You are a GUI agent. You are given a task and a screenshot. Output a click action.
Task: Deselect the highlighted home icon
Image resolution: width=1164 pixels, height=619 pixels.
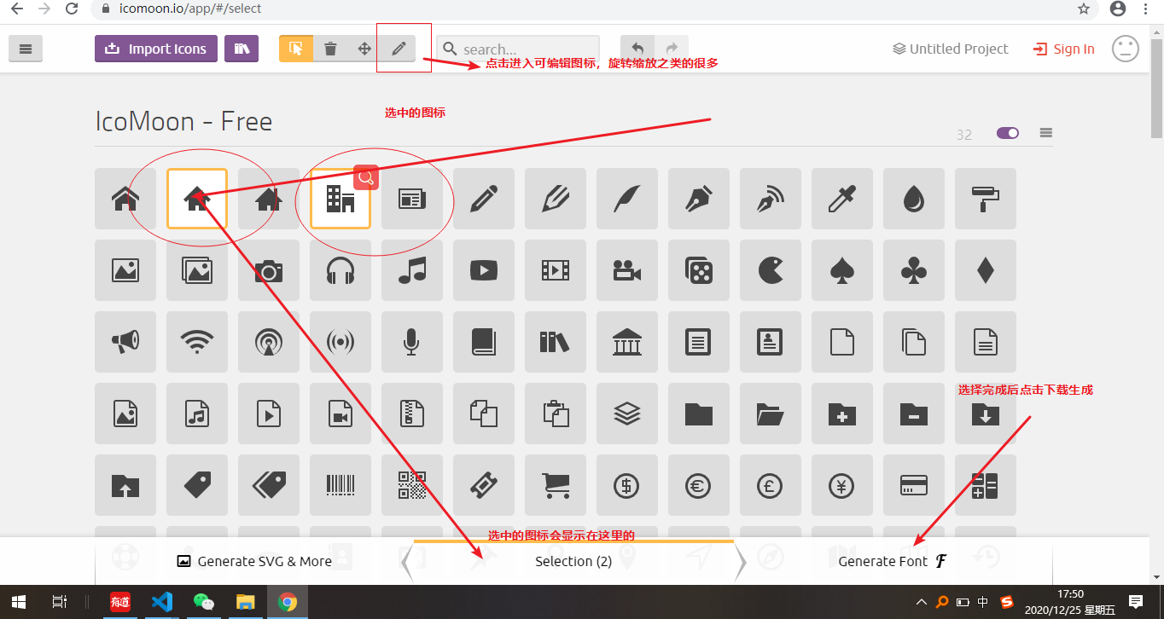[197, 199]
